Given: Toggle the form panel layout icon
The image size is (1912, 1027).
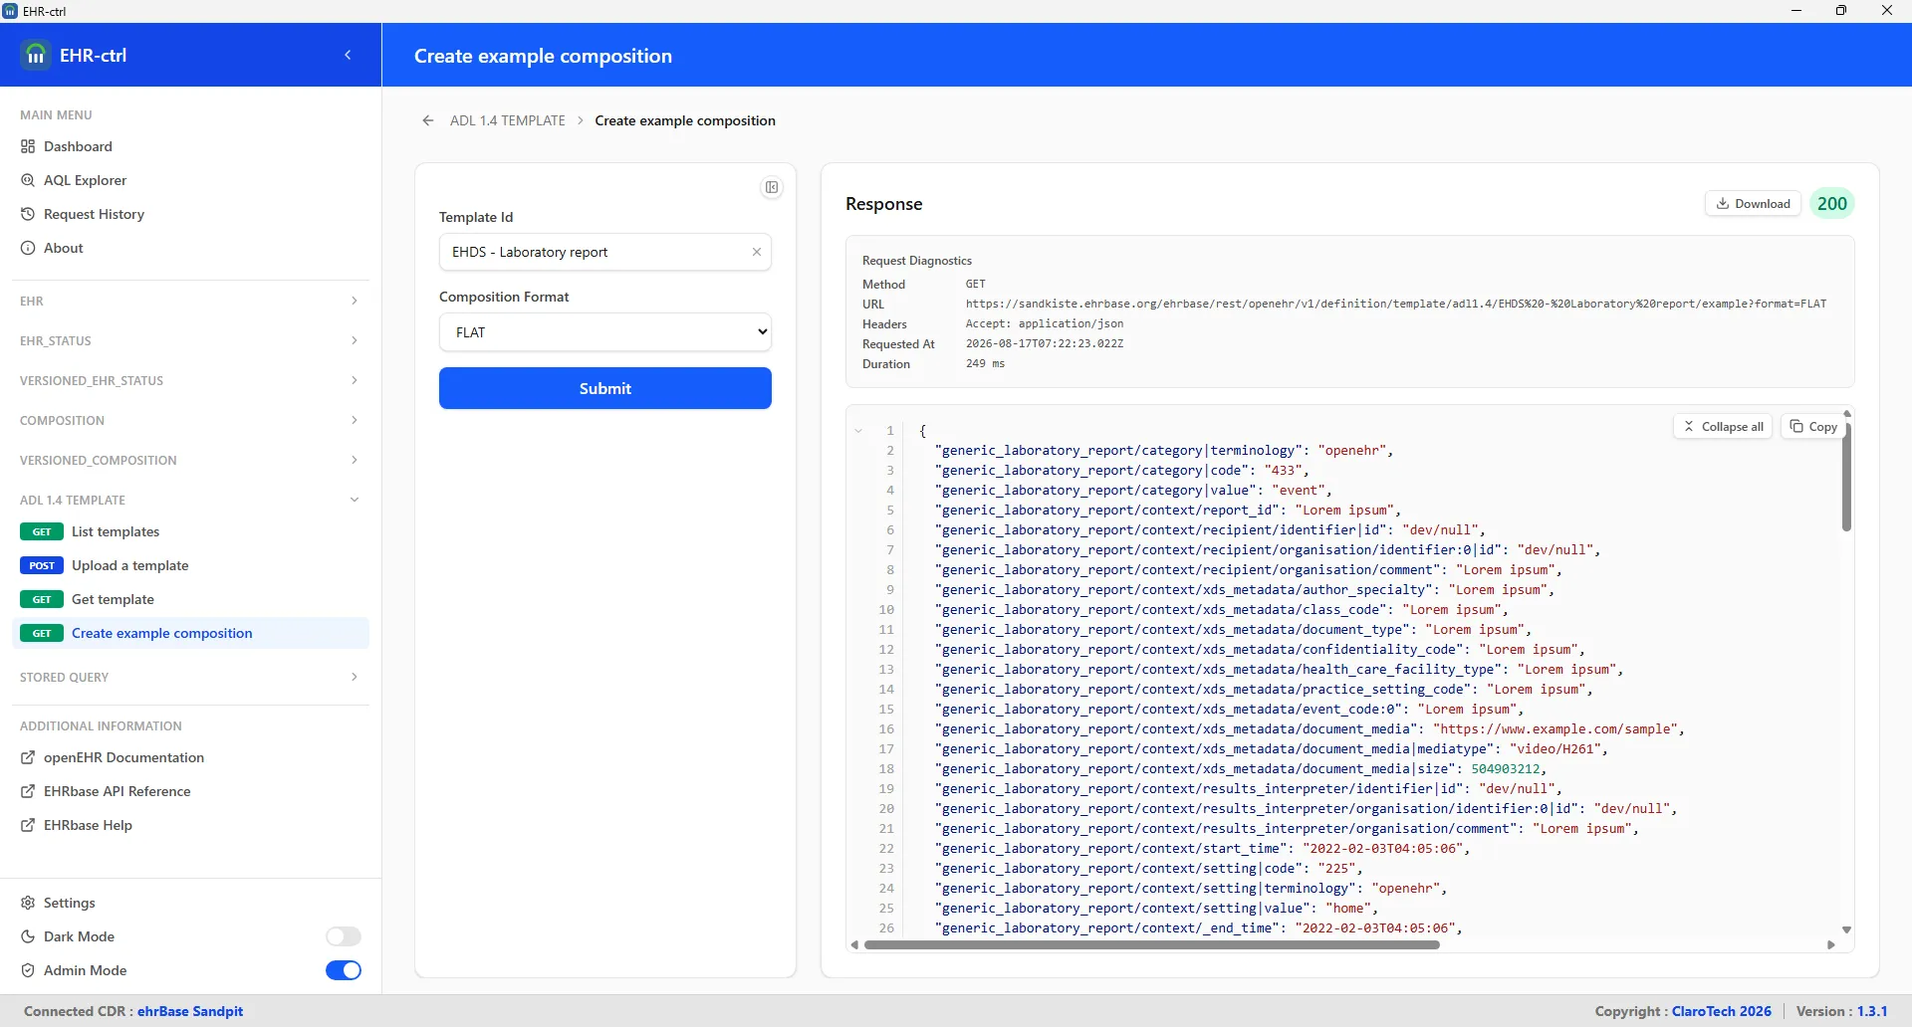Looking at the screenshot, I should coord(772,187).
